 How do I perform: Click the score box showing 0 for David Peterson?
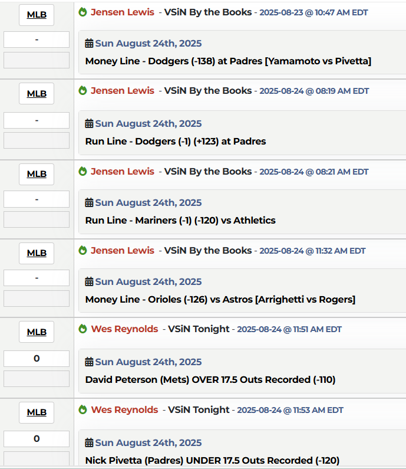click(37, 359)
